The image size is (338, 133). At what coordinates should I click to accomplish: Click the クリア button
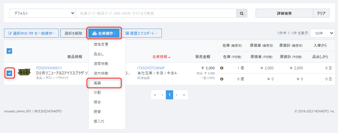tap(321, 13)
